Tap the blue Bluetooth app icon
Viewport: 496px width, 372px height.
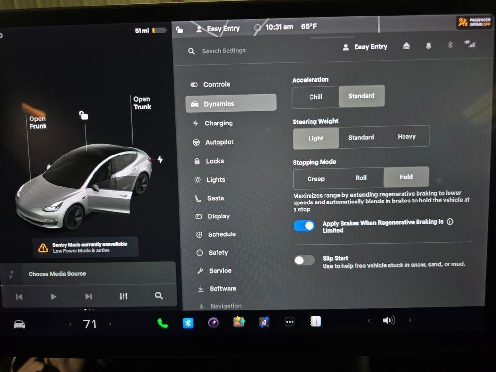pyautogui.click(x=188, y=323)
